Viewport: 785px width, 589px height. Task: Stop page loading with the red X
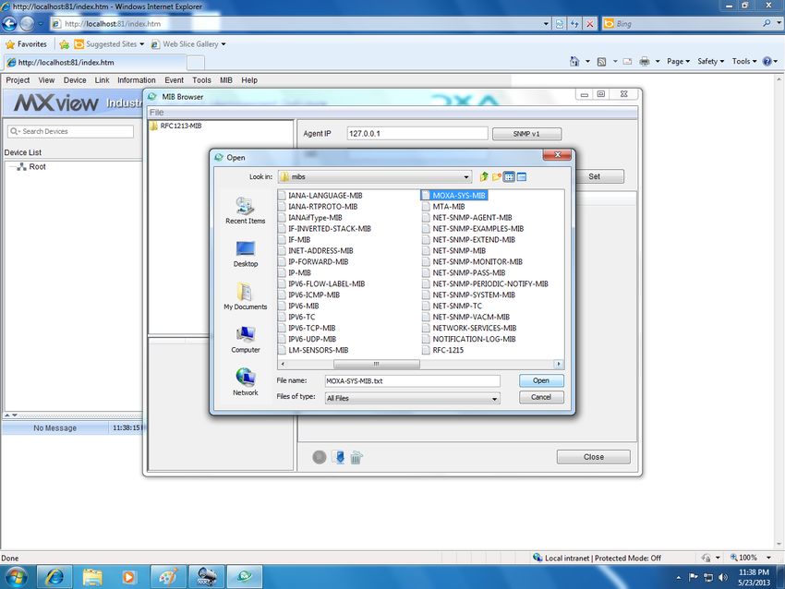[590, 23]
